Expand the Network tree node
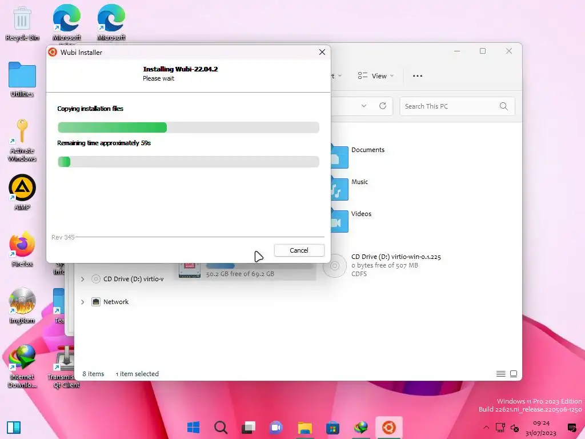The width and height of the screenshot is (585, 439). [x=82, y=302]
